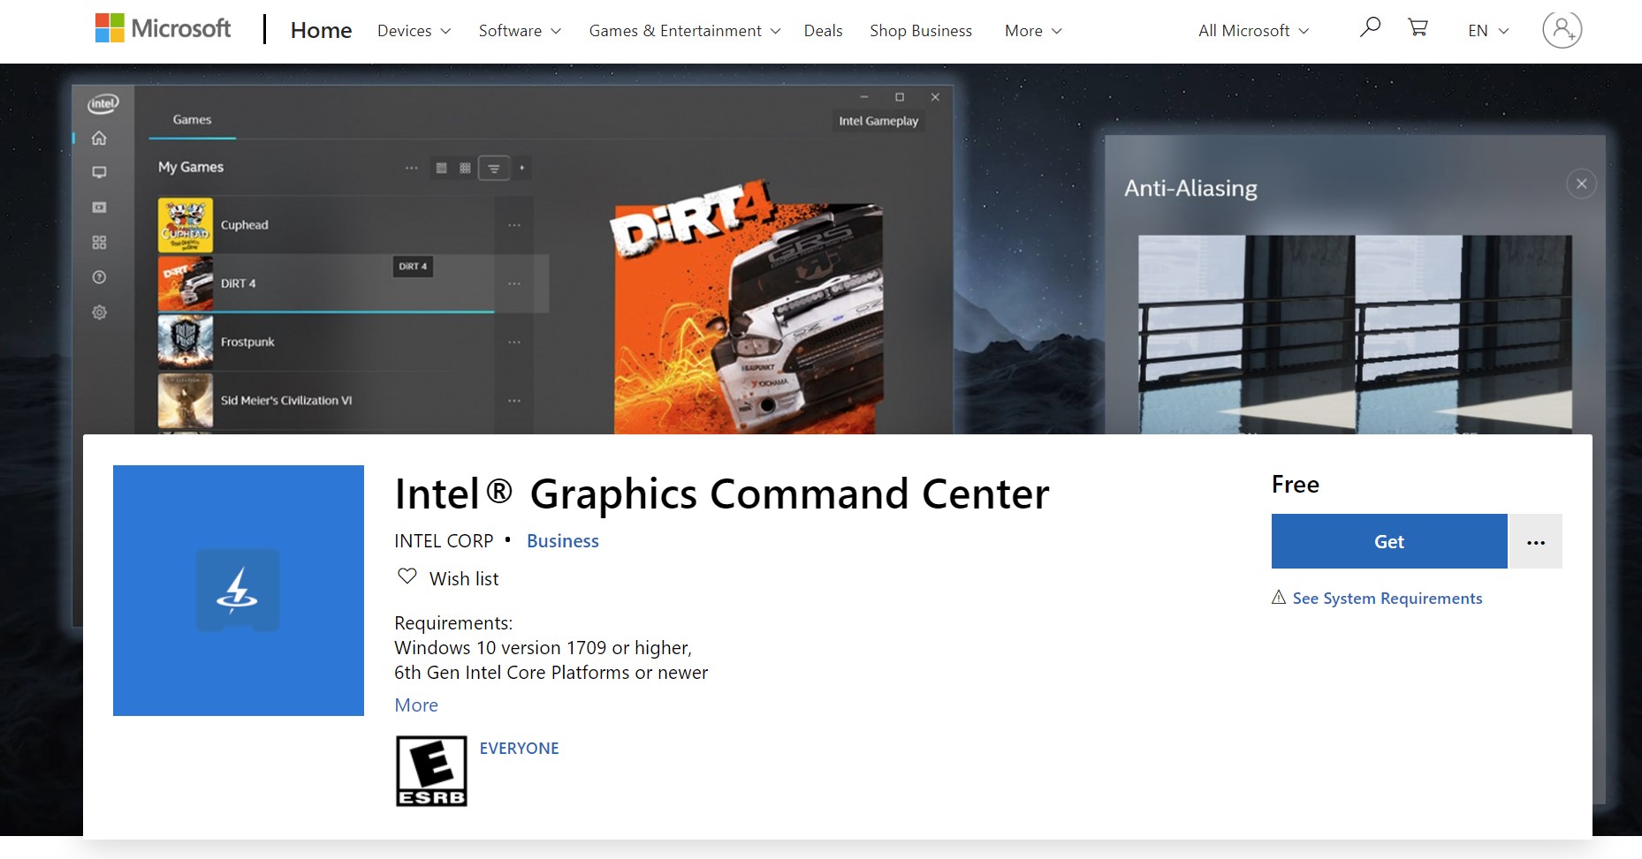Open the Settings gear in the Intel sidebar
Viewport: 1642px width, 859px height.
[x=99, y=312]
